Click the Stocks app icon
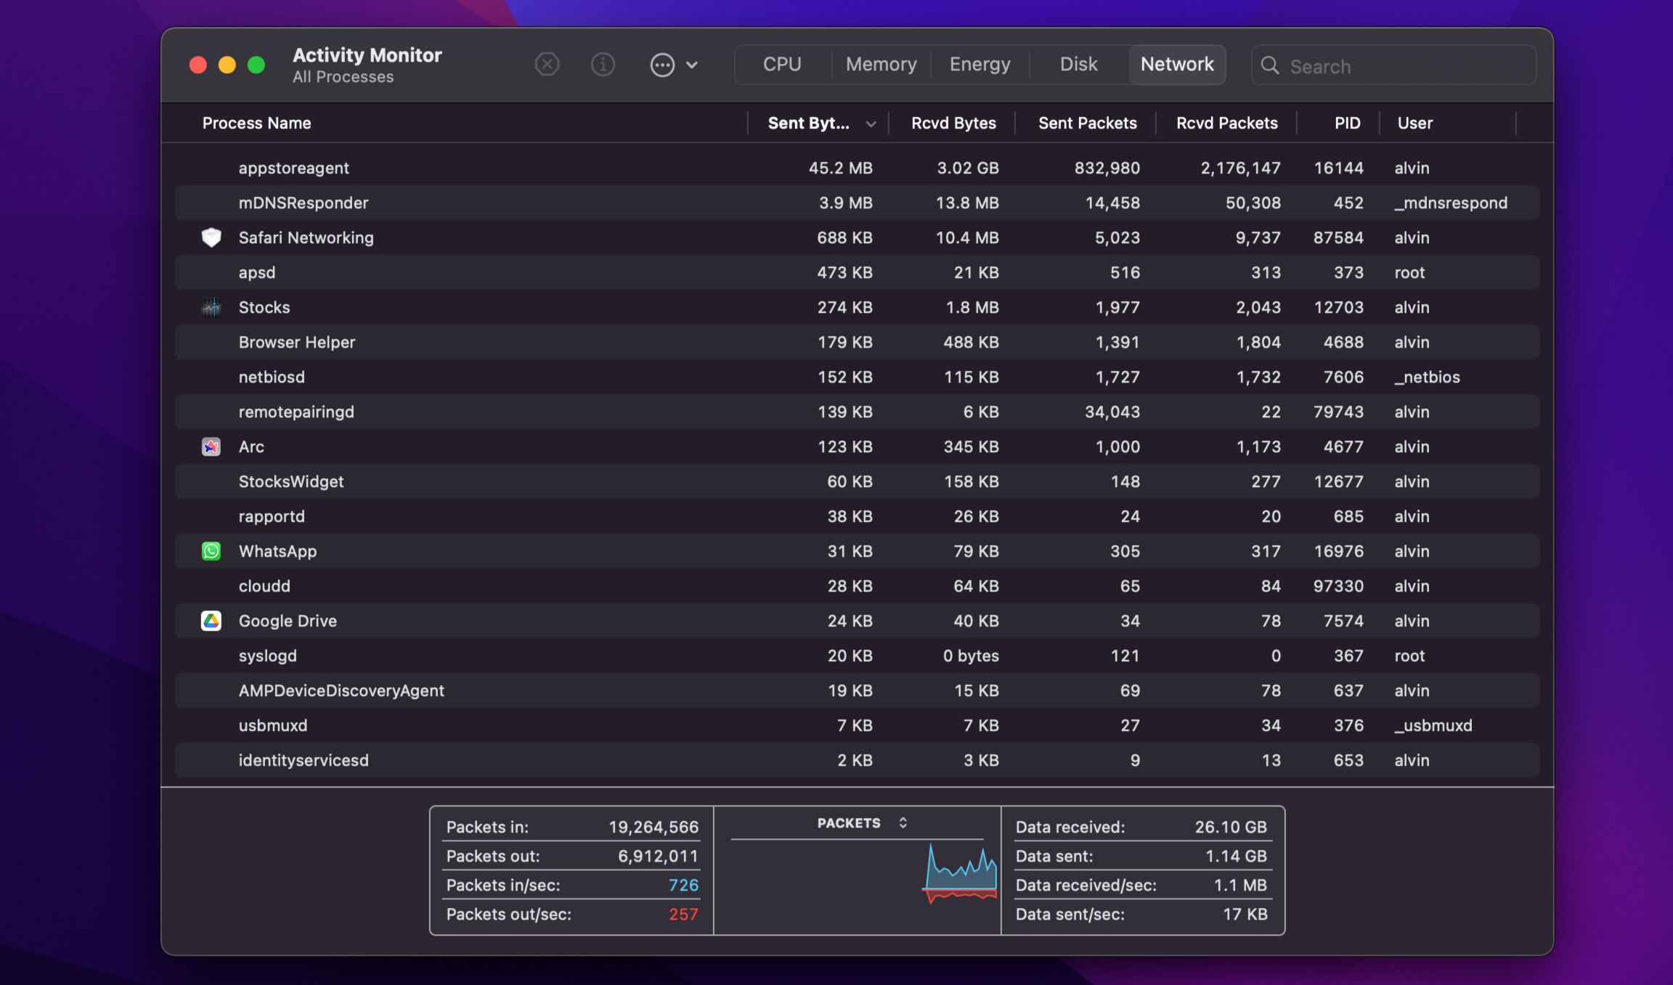Image resolution: width=1673 pixels, height=985 pixels. [211, 307]
